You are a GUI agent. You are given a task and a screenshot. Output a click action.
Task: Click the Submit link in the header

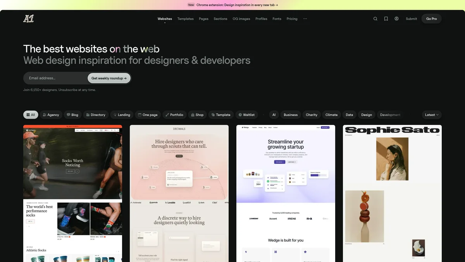(412, 19)
